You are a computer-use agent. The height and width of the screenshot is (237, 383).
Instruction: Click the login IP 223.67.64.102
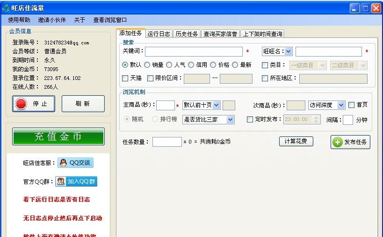pos(62,78)
